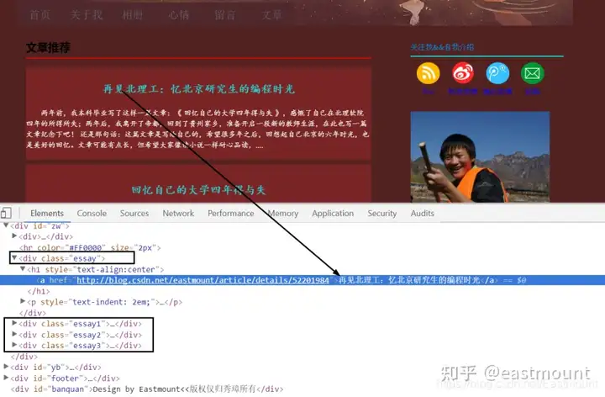
Task: Expand the collapsed div under zw
Action: [x=14, y=236]
